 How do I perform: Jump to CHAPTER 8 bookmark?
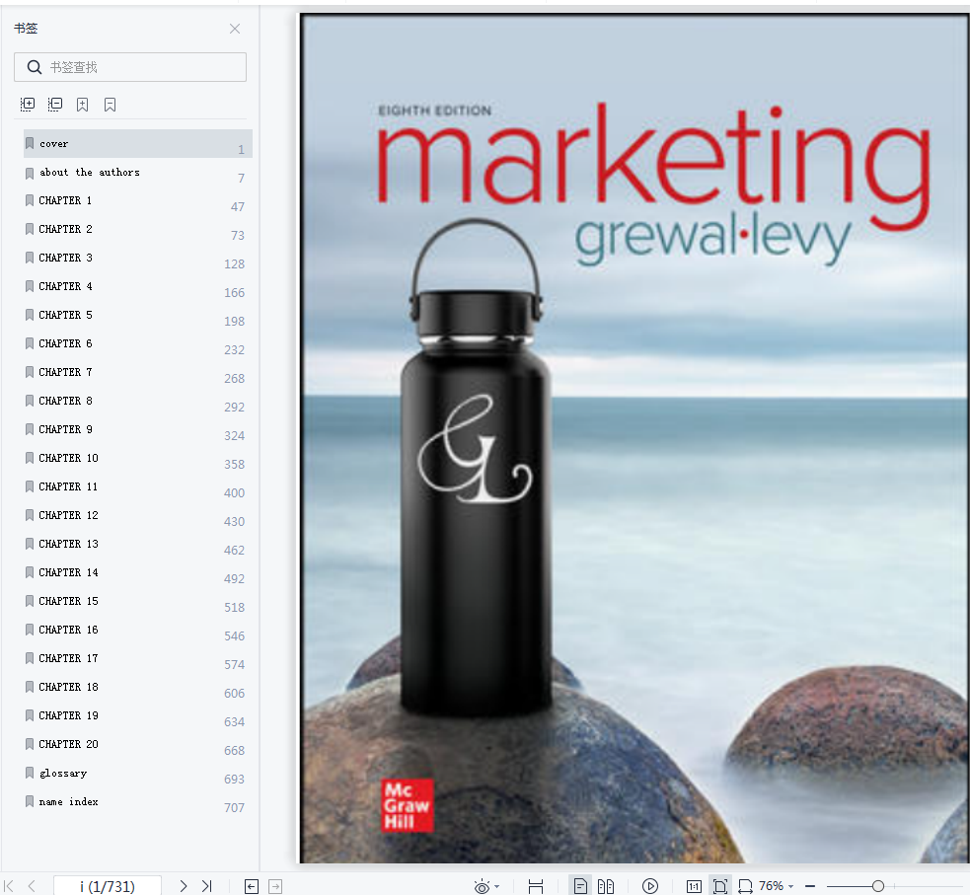(138, 402)
